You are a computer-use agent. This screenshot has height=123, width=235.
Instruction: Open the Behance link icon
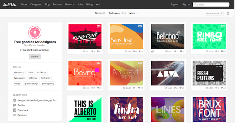[x=14, y=115]
